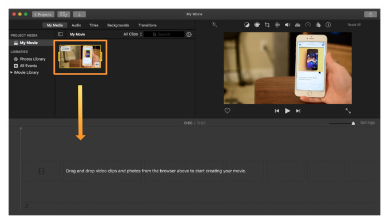
Task: Mark clip as favorite heart icon
Action: (227, 111)
